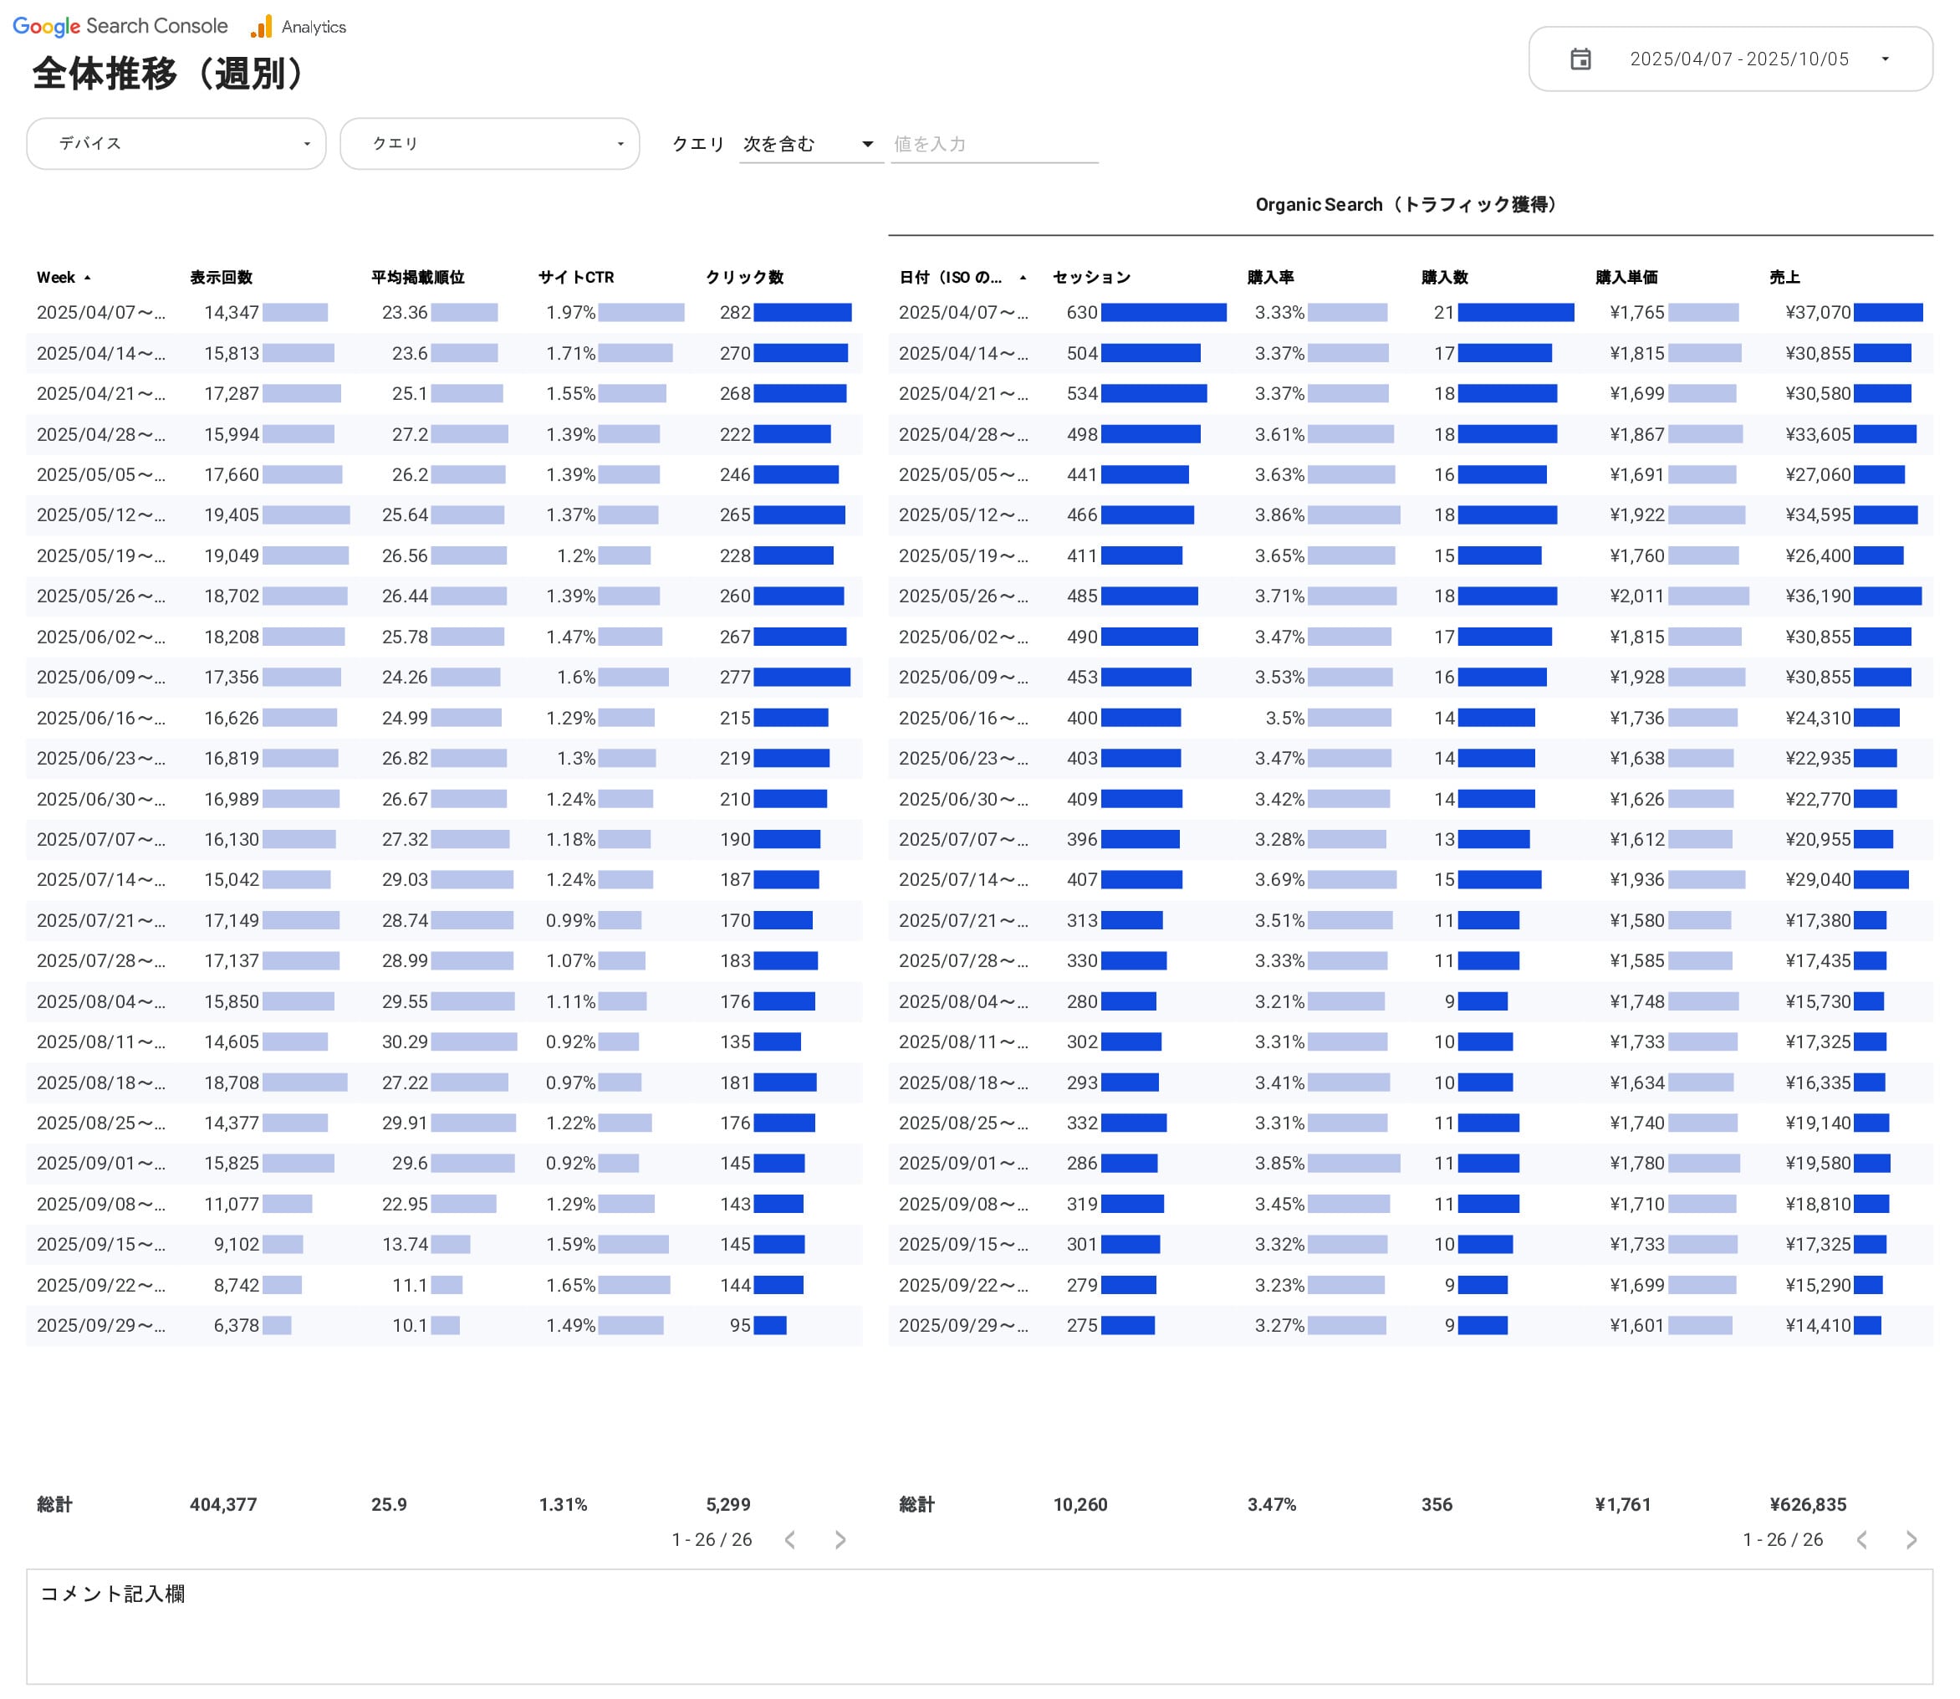Go to previous page of right table

[1861, 1540]
